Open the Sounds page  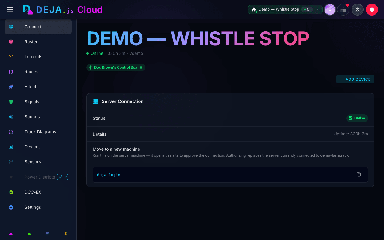(x=38, y=117)
